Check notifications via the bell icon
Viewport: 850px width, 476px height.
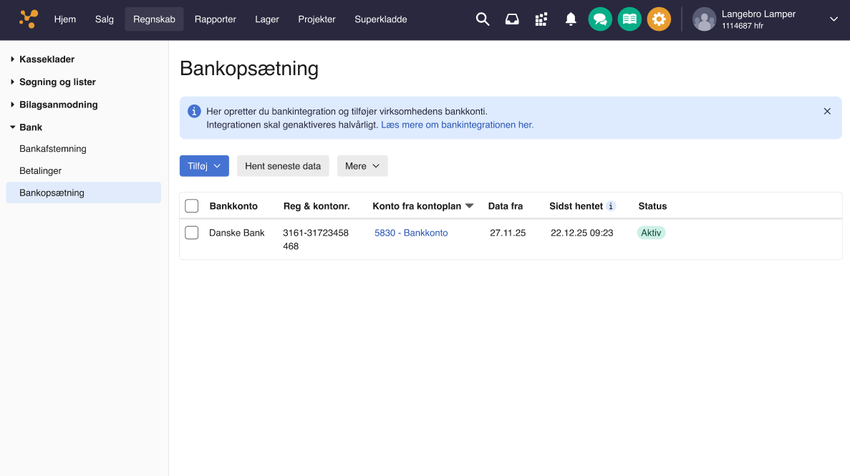pyautogui.click(x=570, y=19)
